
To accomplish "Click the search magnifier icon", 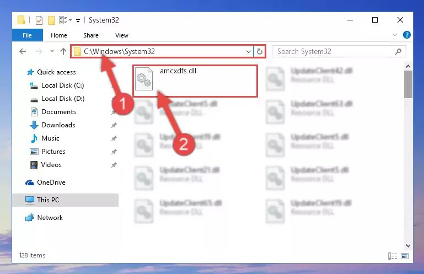I will tap(398, 51).
